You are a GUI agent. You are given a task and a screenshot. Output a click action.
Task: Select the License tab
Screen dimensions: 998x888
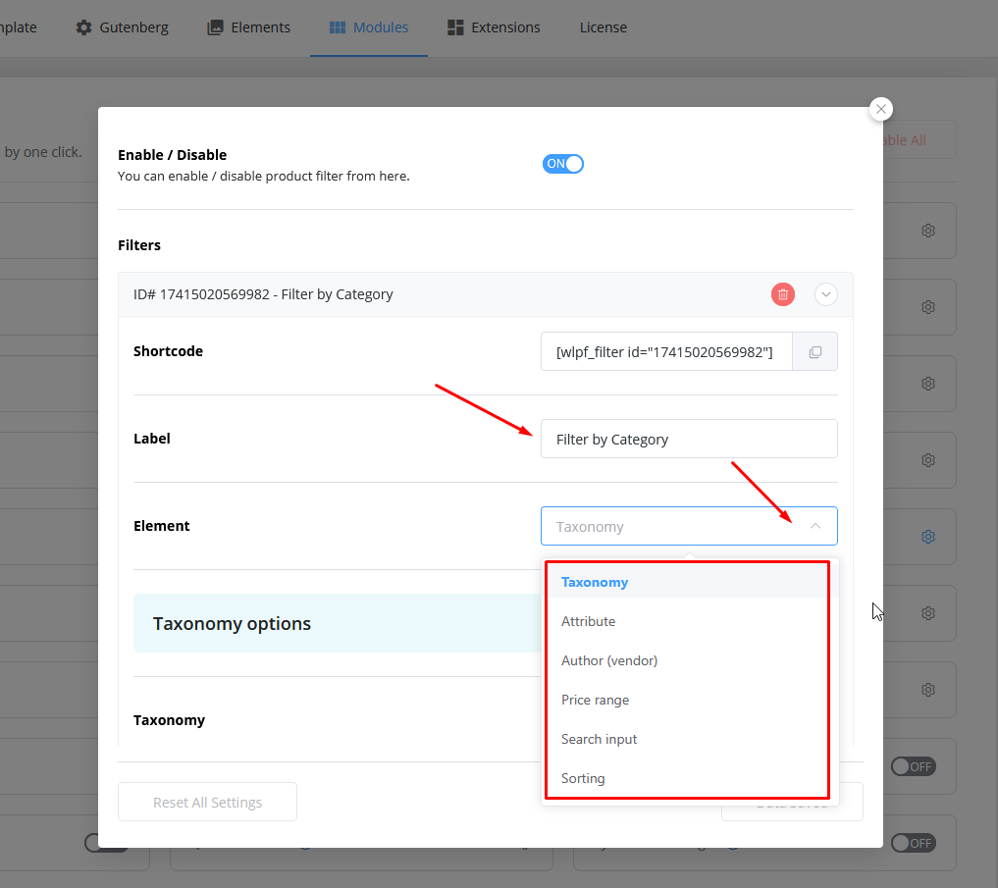pyautogui.click(x=603, y=27)
